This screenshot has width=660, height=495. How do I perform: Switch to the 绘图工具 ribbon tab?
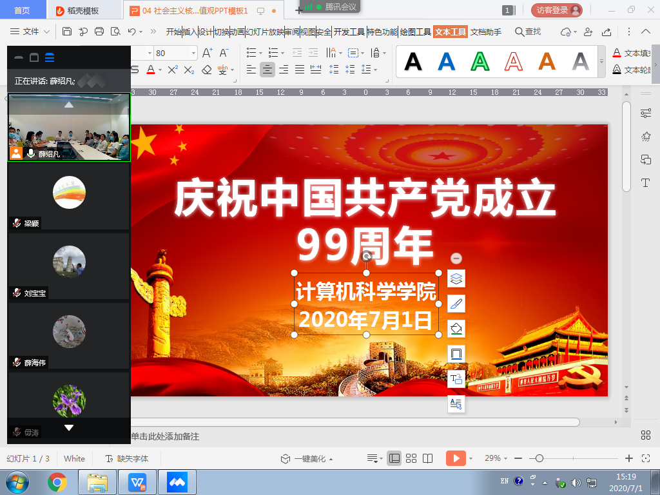click(415, 32)
